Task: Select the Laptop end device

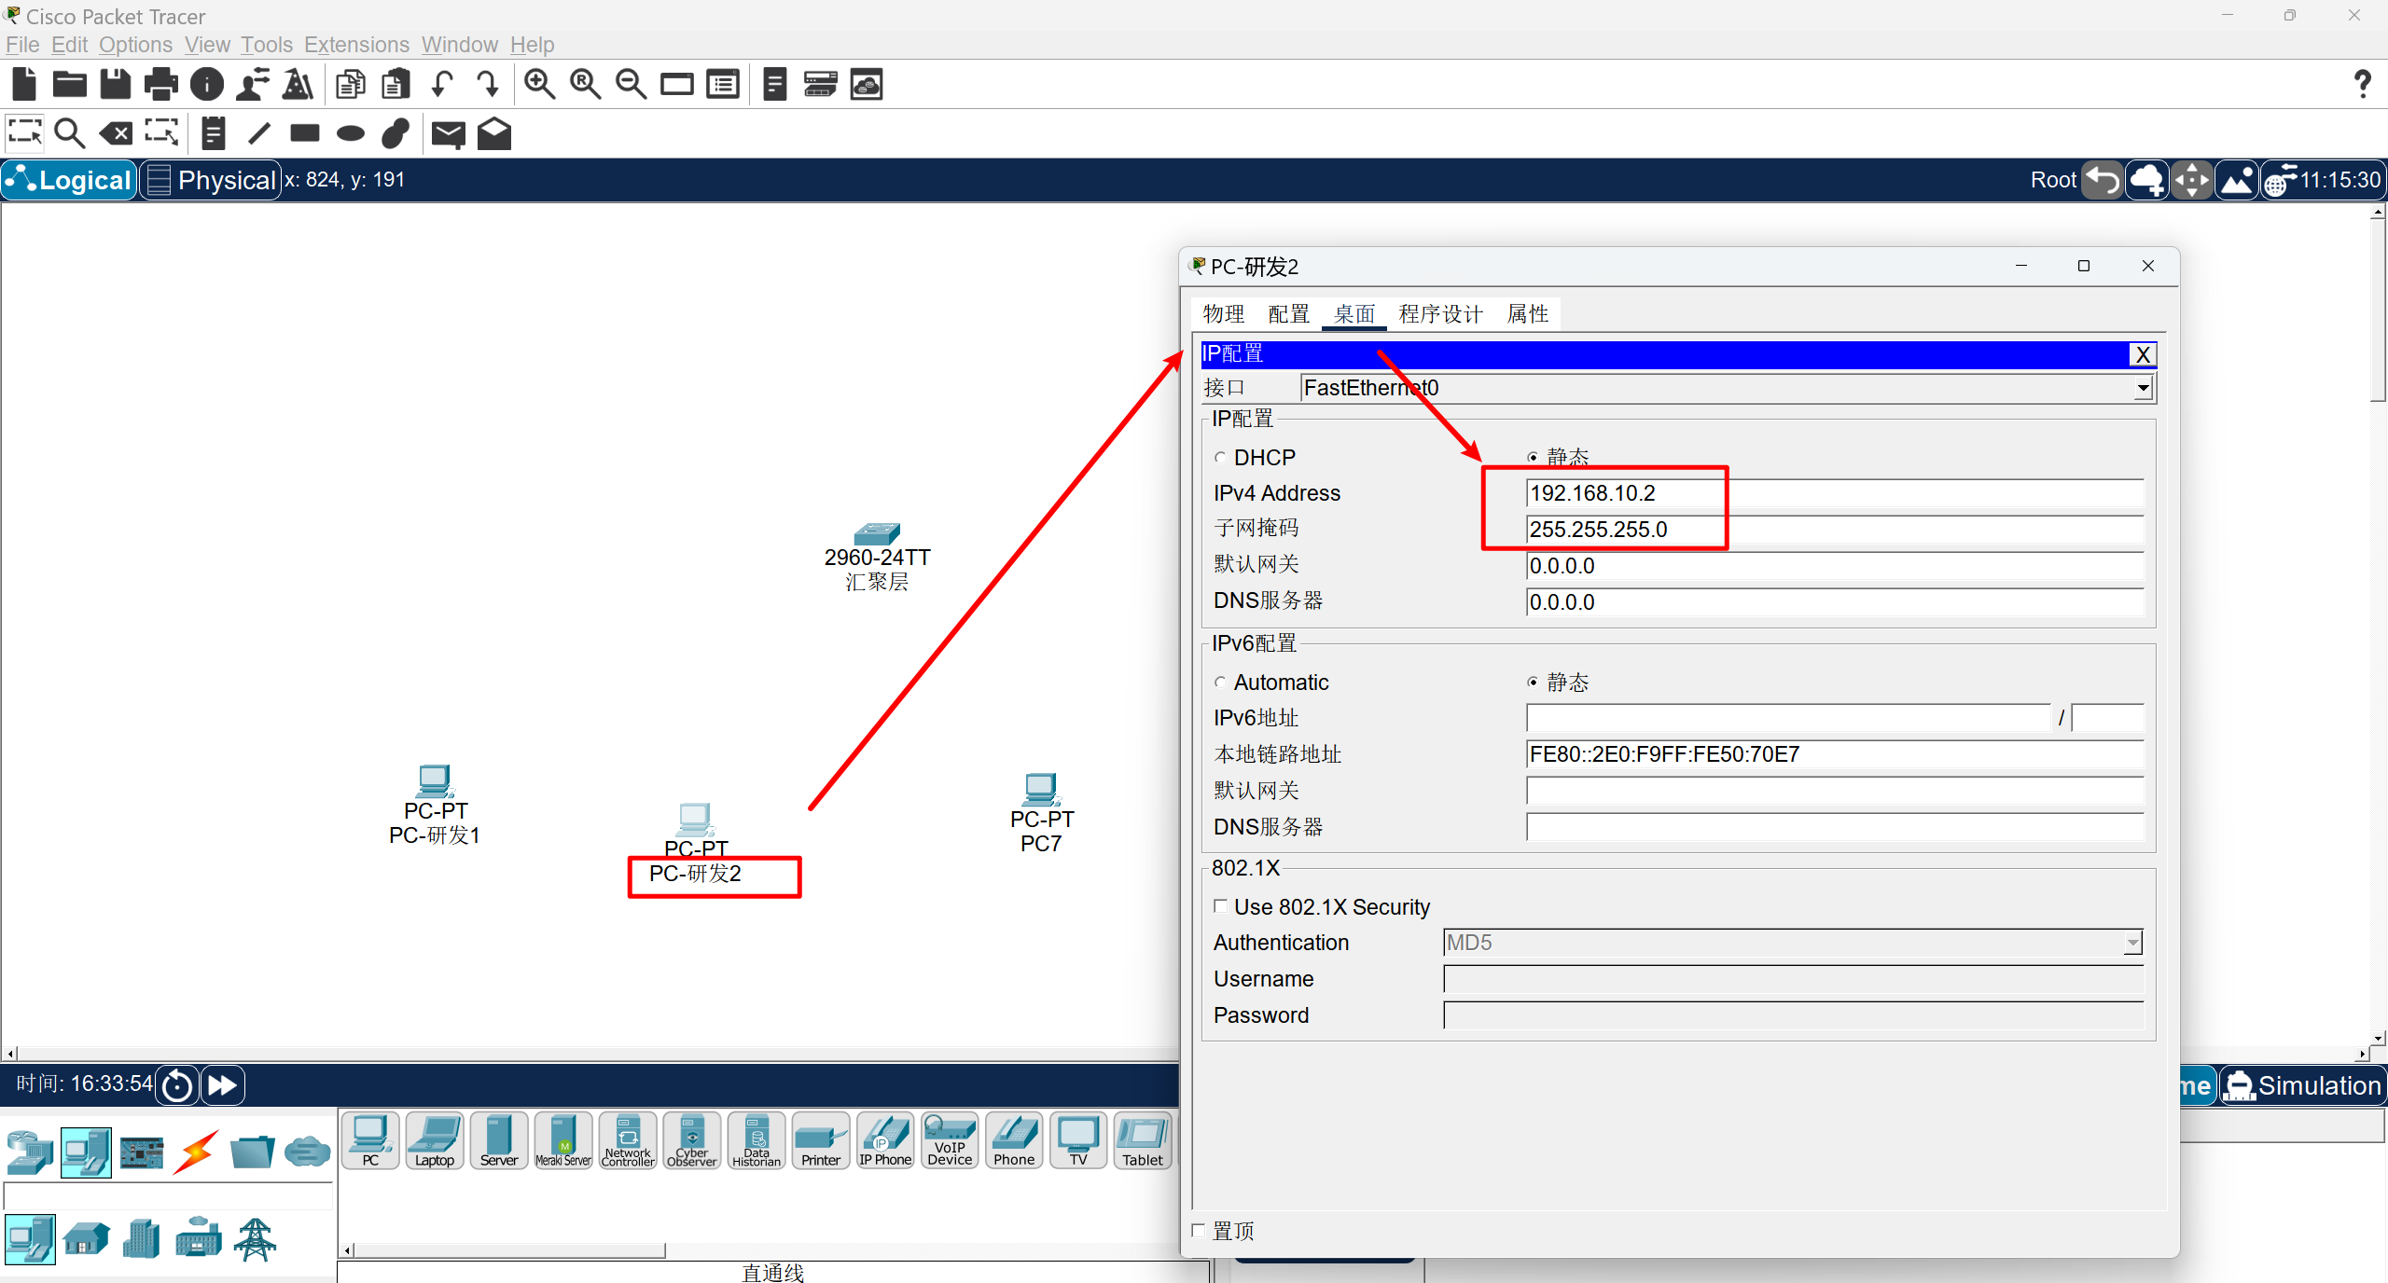Action: [x=435, y=1139]
